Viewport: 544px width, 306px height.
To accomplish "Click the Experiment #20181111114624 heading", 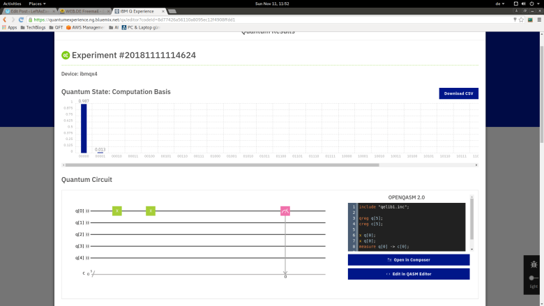I will (x=134, y=55).
